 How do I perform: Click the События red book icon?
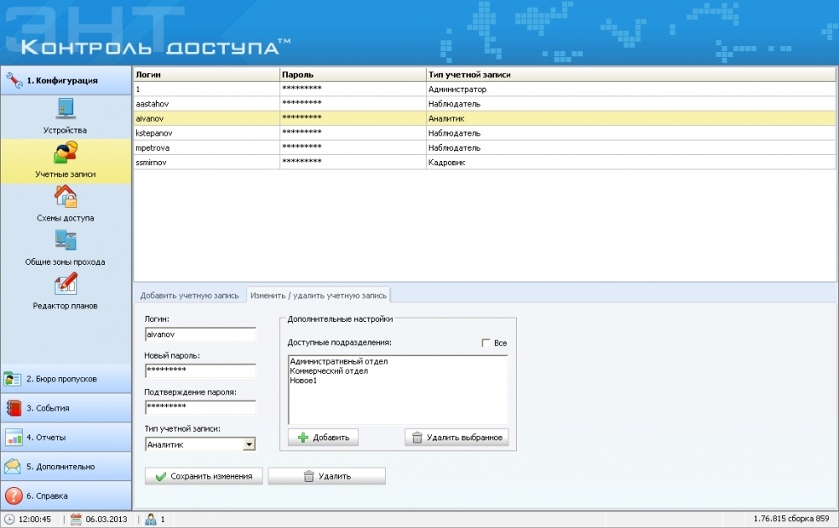pos(13,408)
